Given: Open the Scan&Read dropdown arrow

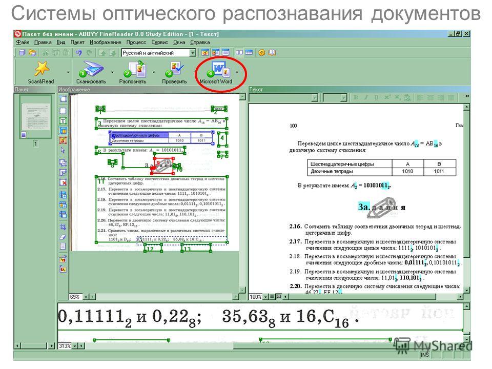Looking at the screenshot, I should pos(68,72).
